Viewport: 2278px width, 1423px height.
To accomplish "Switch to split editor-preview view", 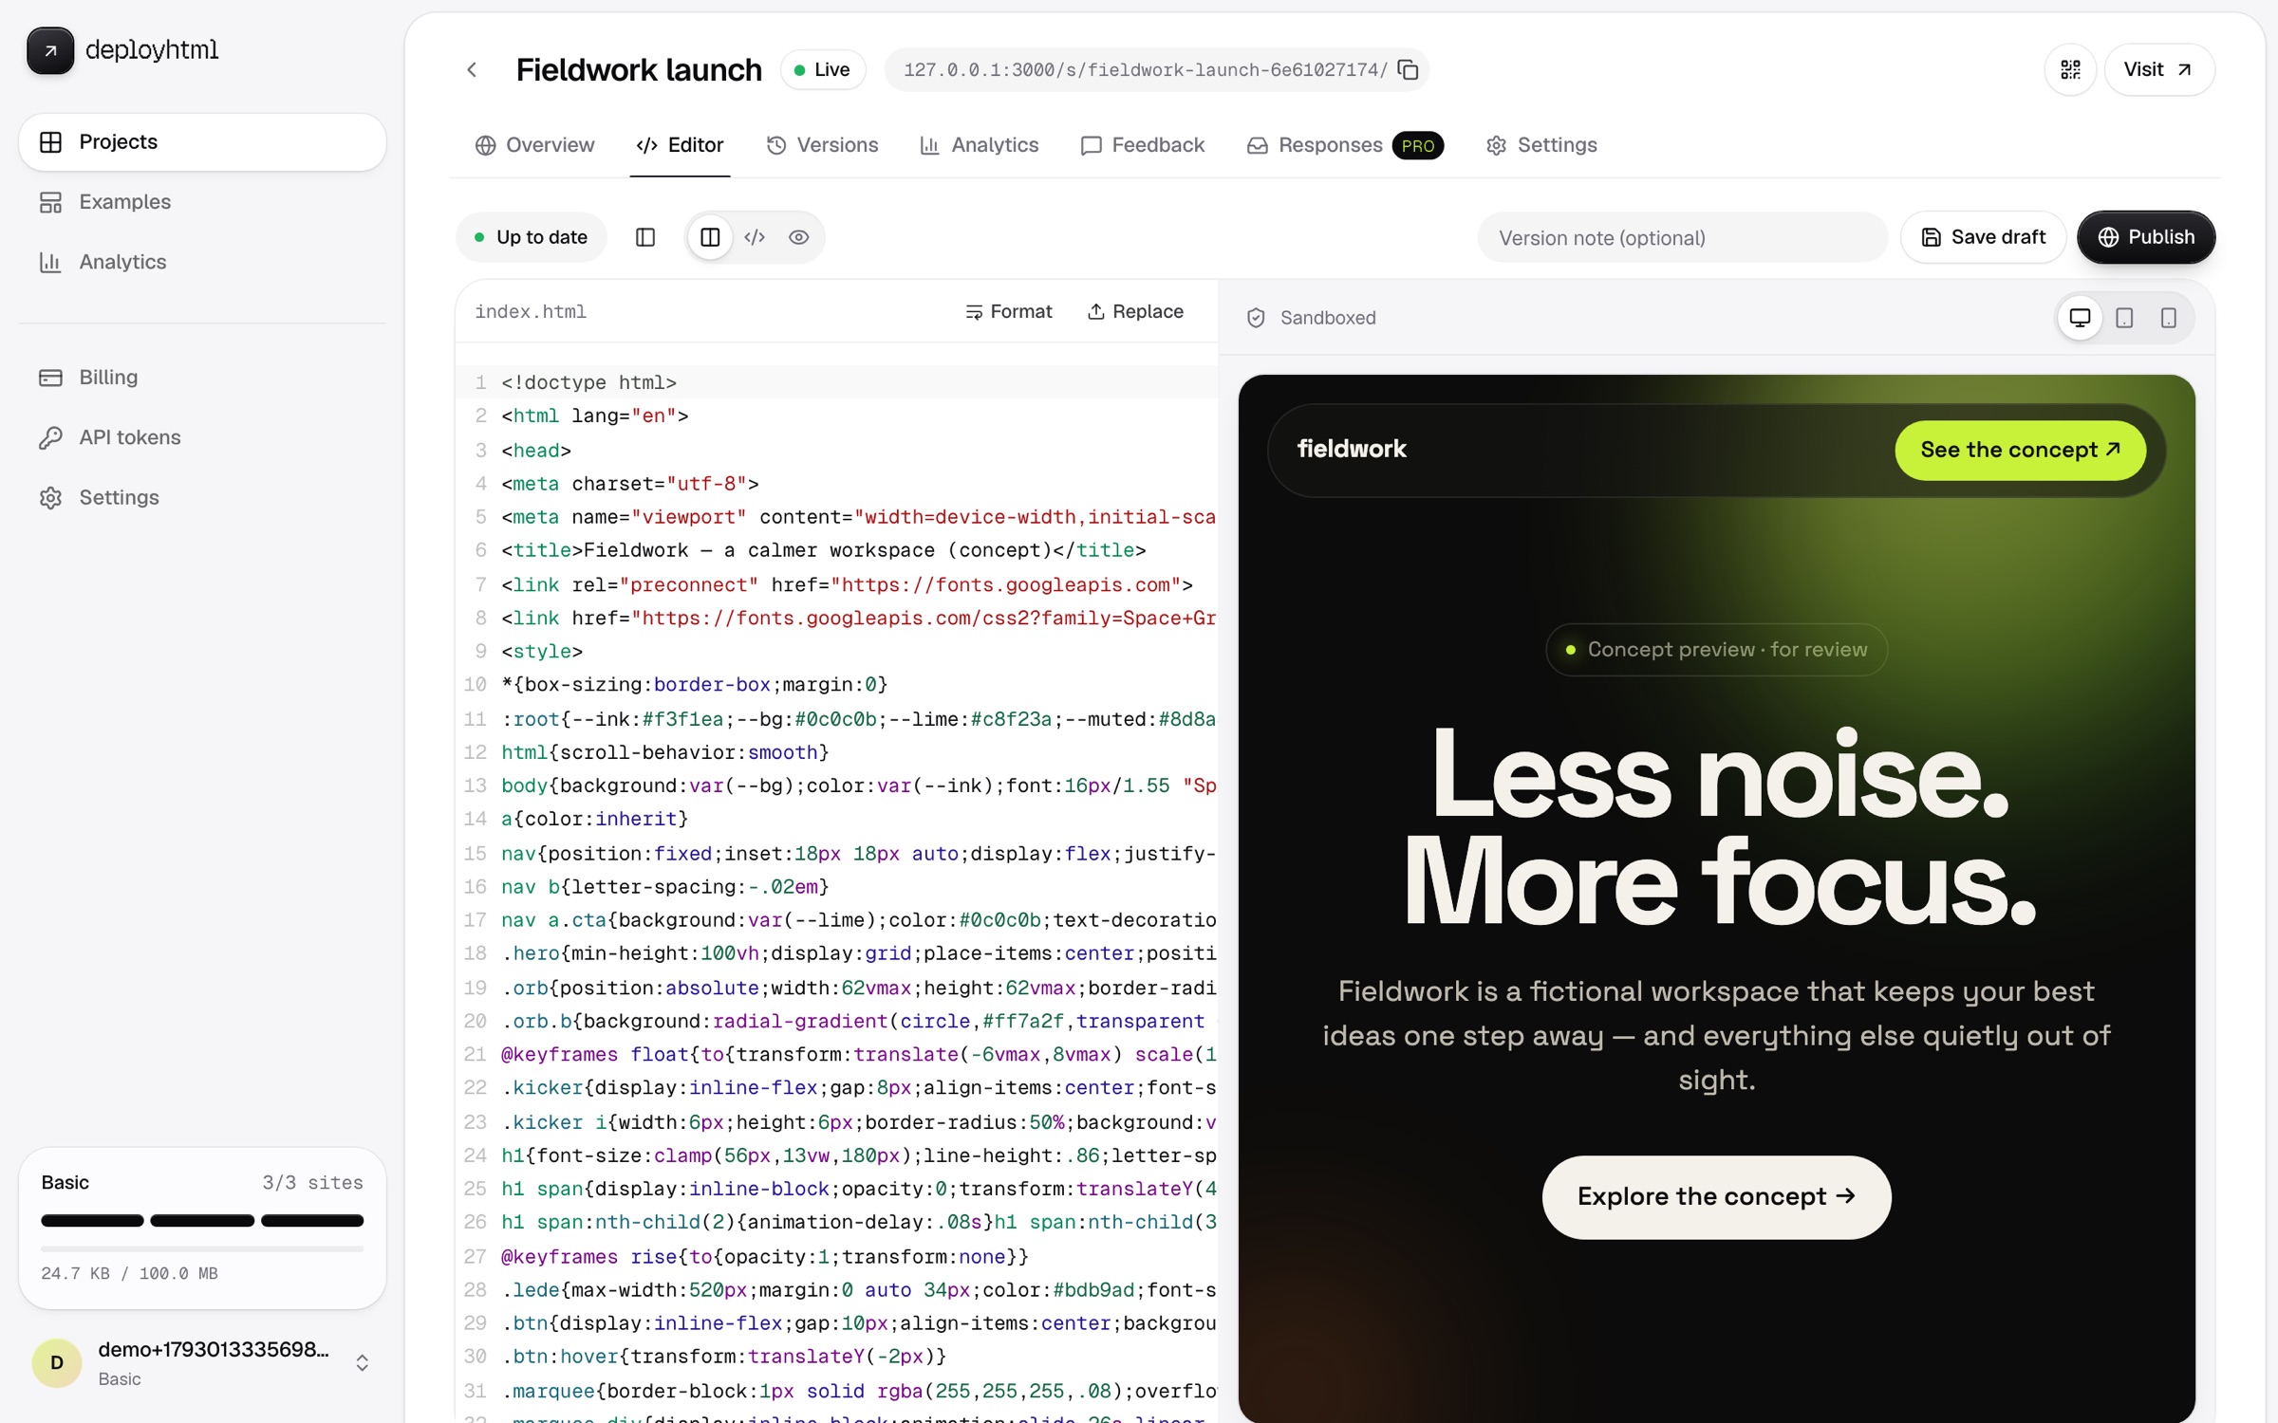I will (710, 237).
